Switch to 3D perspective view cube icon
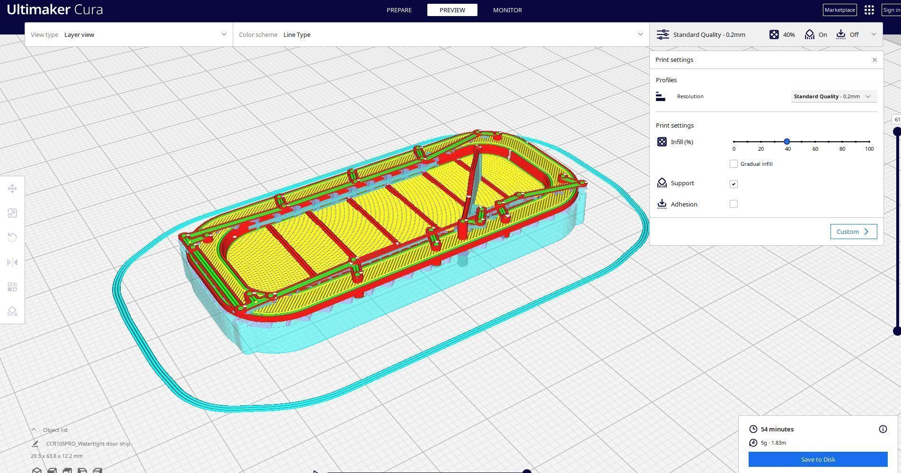 click(x=37, y=470)
